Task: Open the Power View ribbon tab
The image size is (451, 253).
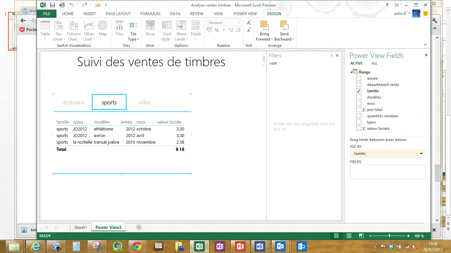Action: click(245, 14)
